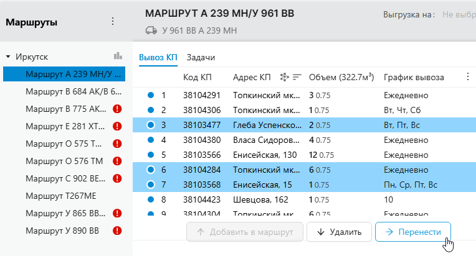This screenshot has width=476, height=256.
Task: Open the Маршруты panel three-dot menu
Action: [x=113, y=22]
